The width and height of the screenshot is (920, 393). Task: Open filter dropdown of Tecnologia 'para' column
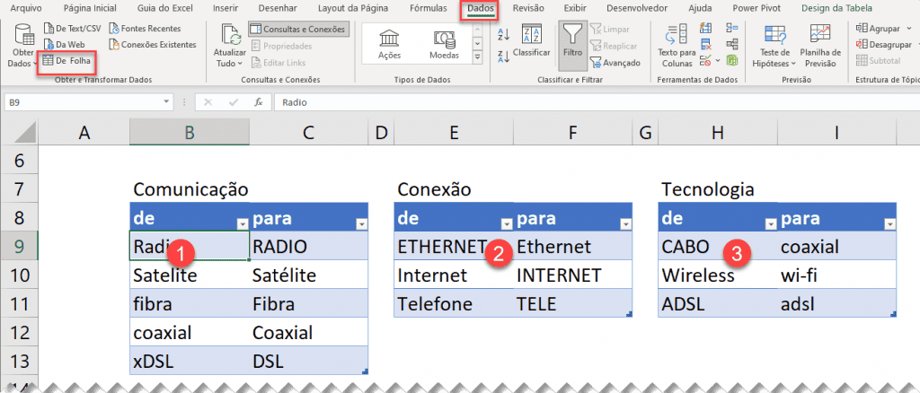tap(890, 224)
